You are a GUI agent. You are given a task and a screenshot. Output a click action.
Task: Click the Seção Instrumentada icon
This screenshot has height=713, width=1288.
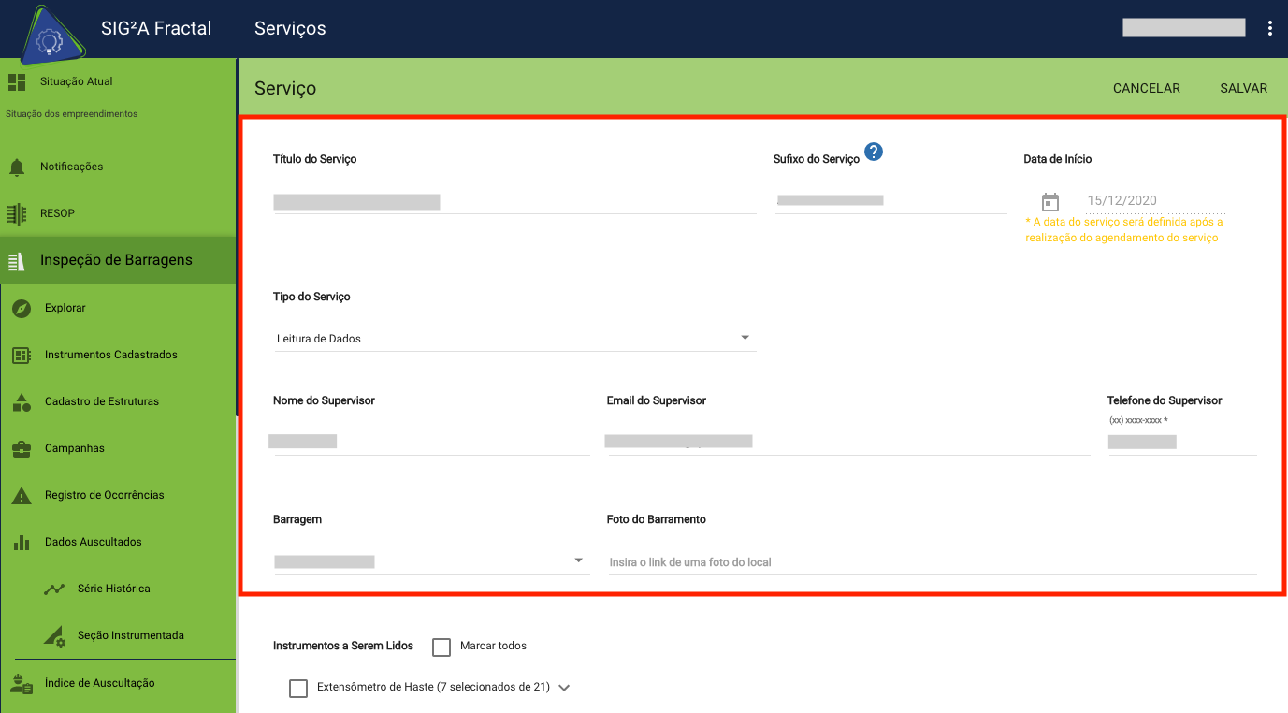pyautogui.click(x=54, y=636)
